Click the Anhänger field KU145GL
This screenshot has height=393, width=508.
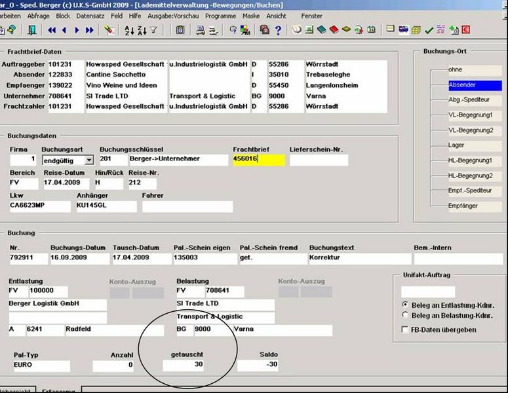[107, 206]
